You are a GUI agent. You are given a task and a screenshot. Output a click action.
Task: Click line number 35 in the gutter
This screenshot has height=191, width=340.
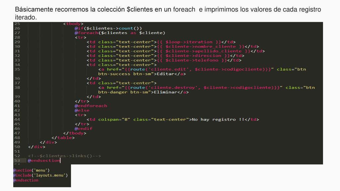pos(17,69)
